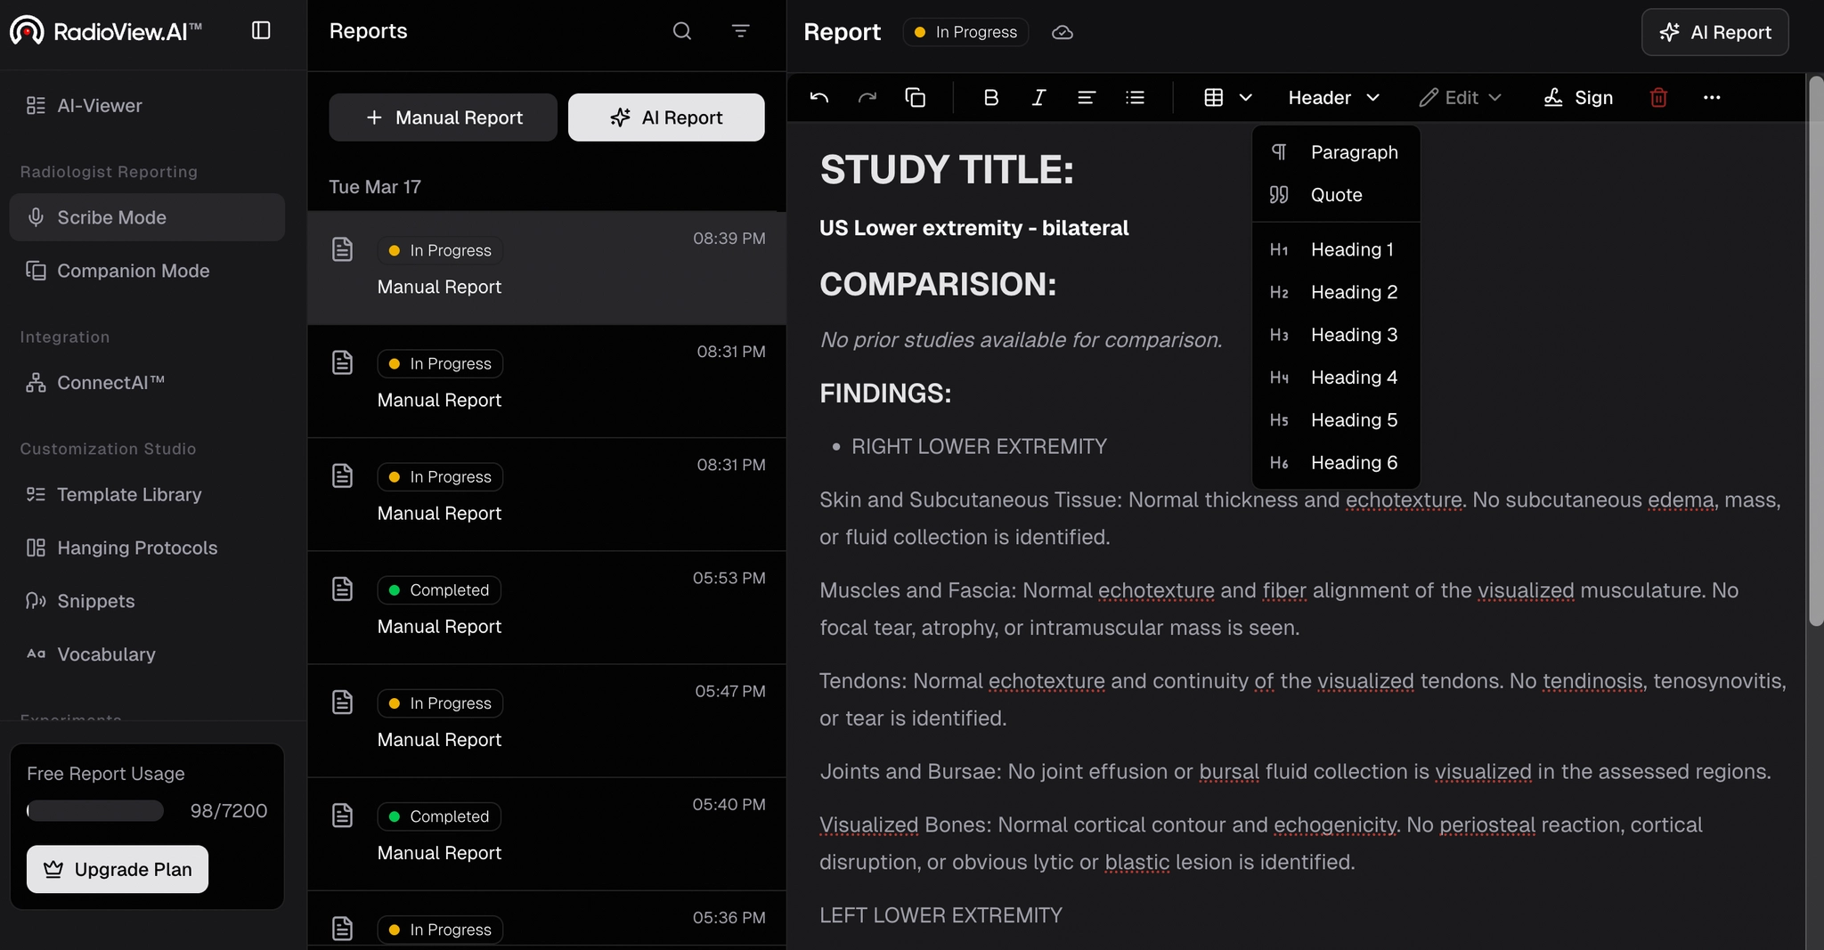Click the cloud sync status icon
Screen dimensions: 1824x950
[x=1063, y=32]
